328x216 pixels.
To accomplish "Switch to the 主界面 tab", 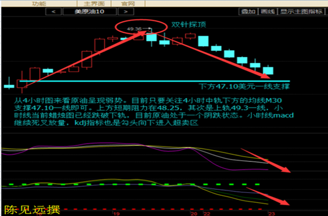I will pyautogui.click(x=94, y=4).
